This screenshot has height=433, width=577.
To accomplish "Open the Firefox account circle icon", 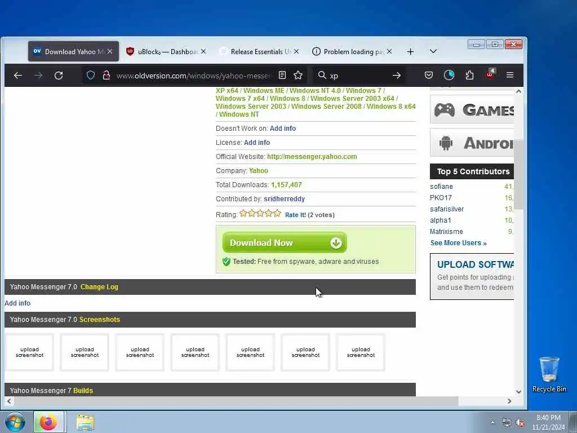I will click(449, 75).
